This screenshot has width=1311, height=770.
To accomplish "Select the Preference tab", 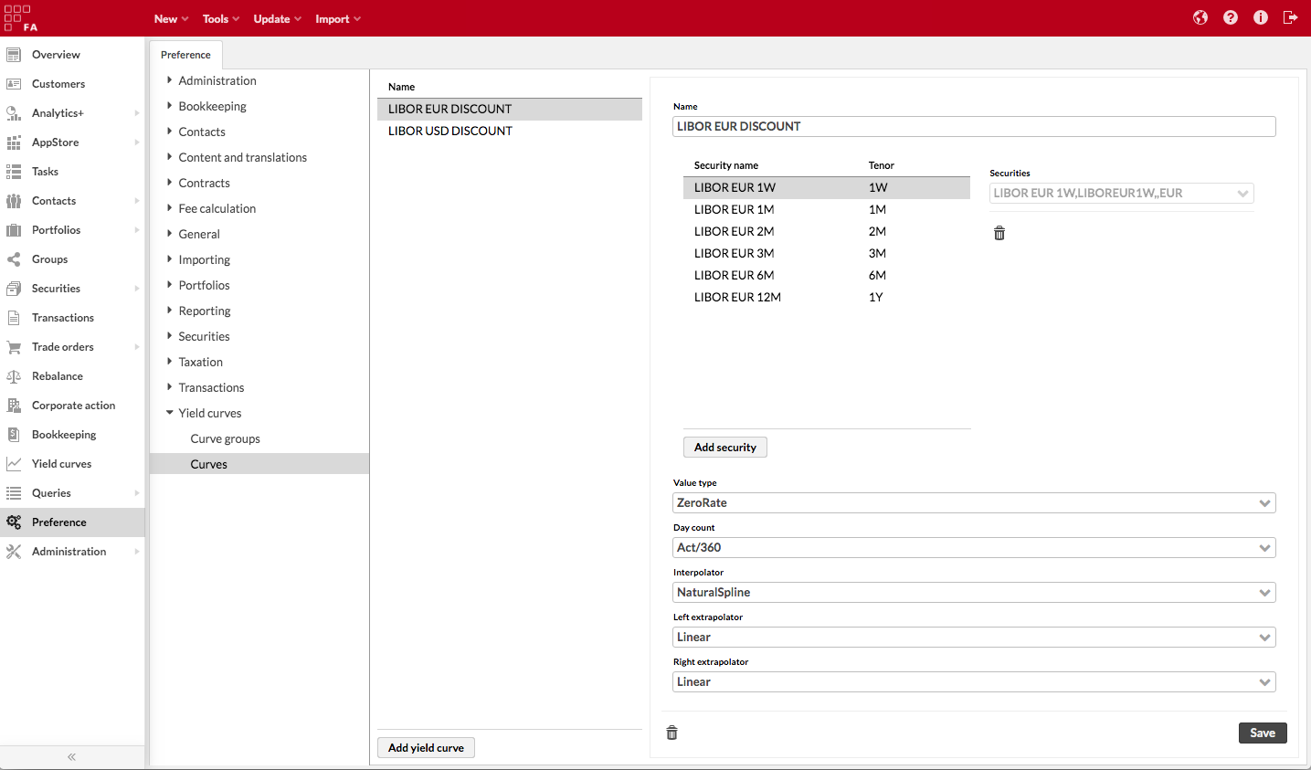I will coord(185,55).
